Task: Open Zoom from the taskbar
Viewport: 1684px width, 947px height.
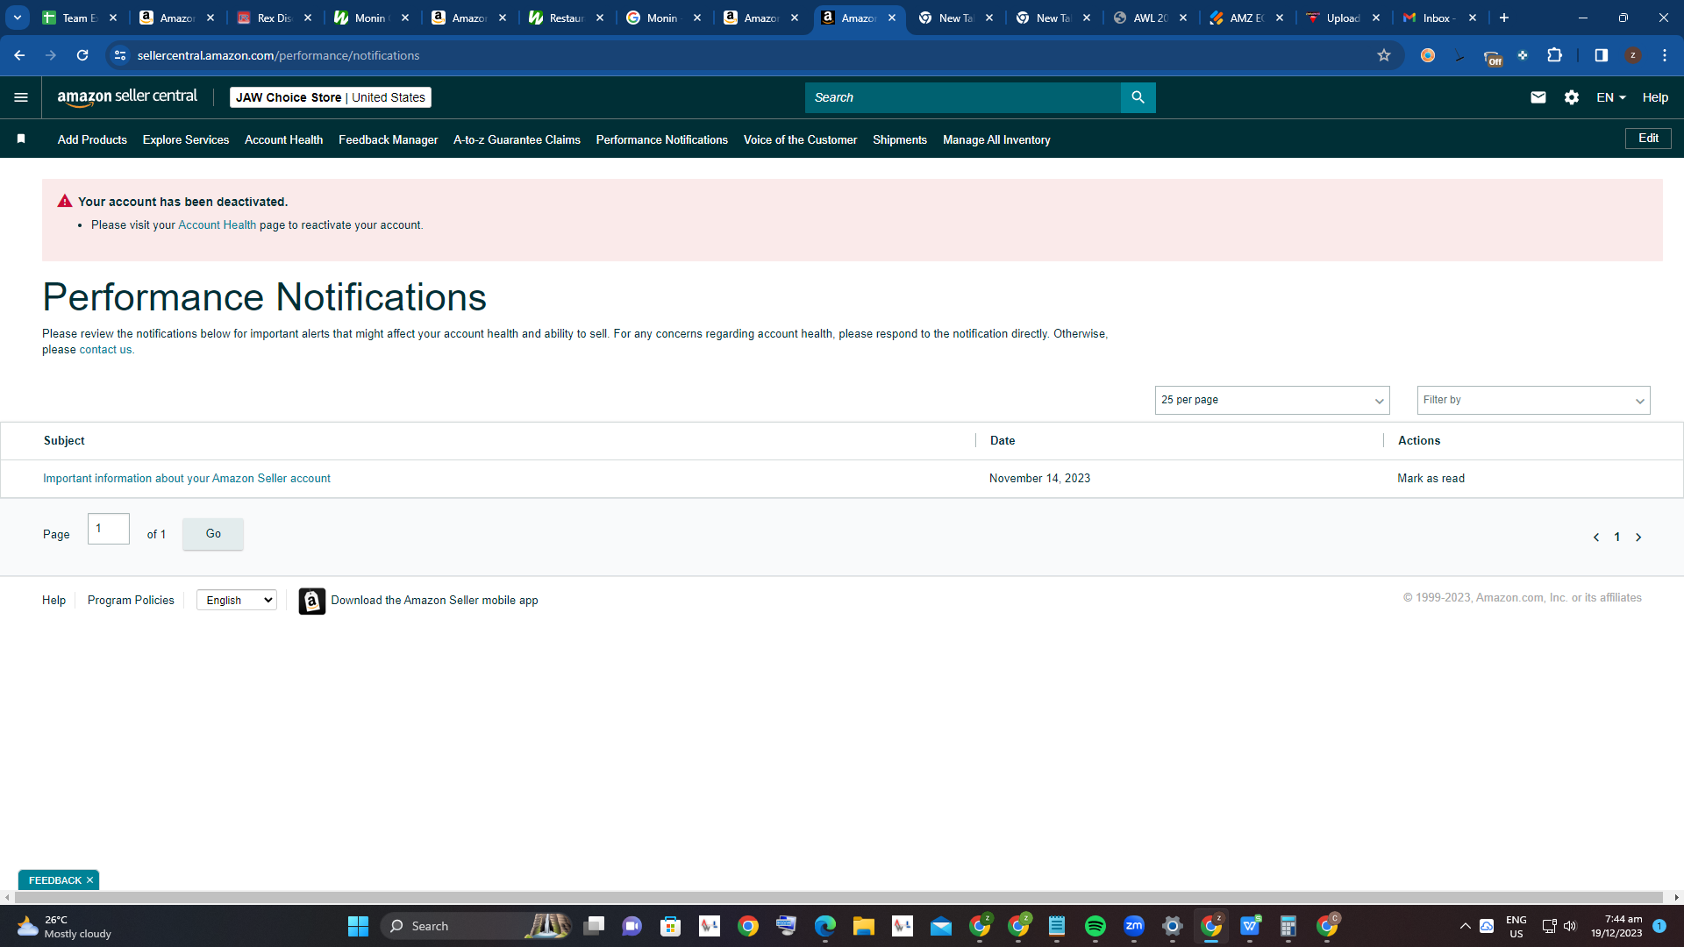Action: 1134,926
